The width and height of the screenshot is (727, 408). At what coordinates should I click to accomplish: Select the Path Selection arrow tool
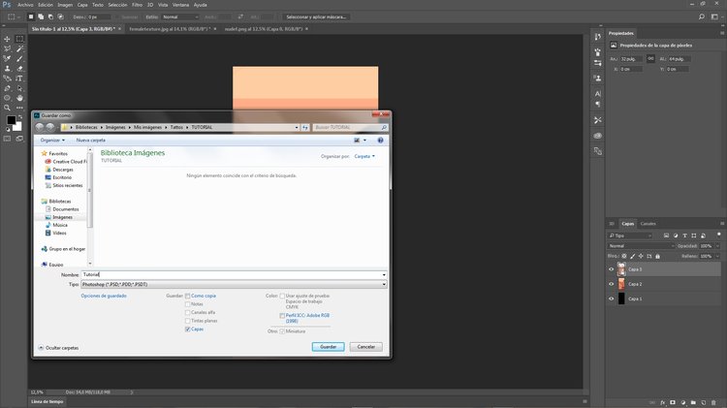tap(19, 88)
